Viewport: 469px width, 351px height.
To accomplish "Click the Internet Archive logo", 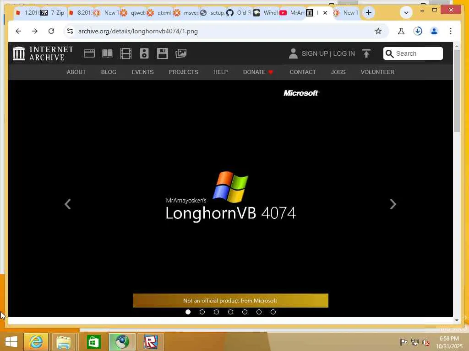I will pyautogui.click(x=43, y=54).
